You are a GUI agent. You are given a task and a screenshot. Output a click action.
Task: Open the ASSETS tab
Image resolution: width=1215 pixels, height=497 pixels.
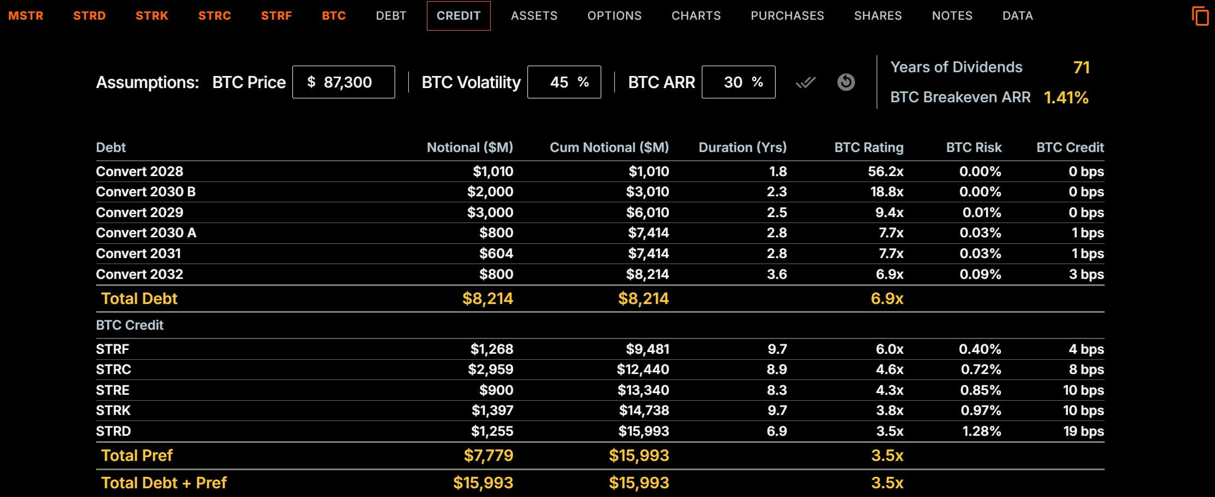point(534,16)
